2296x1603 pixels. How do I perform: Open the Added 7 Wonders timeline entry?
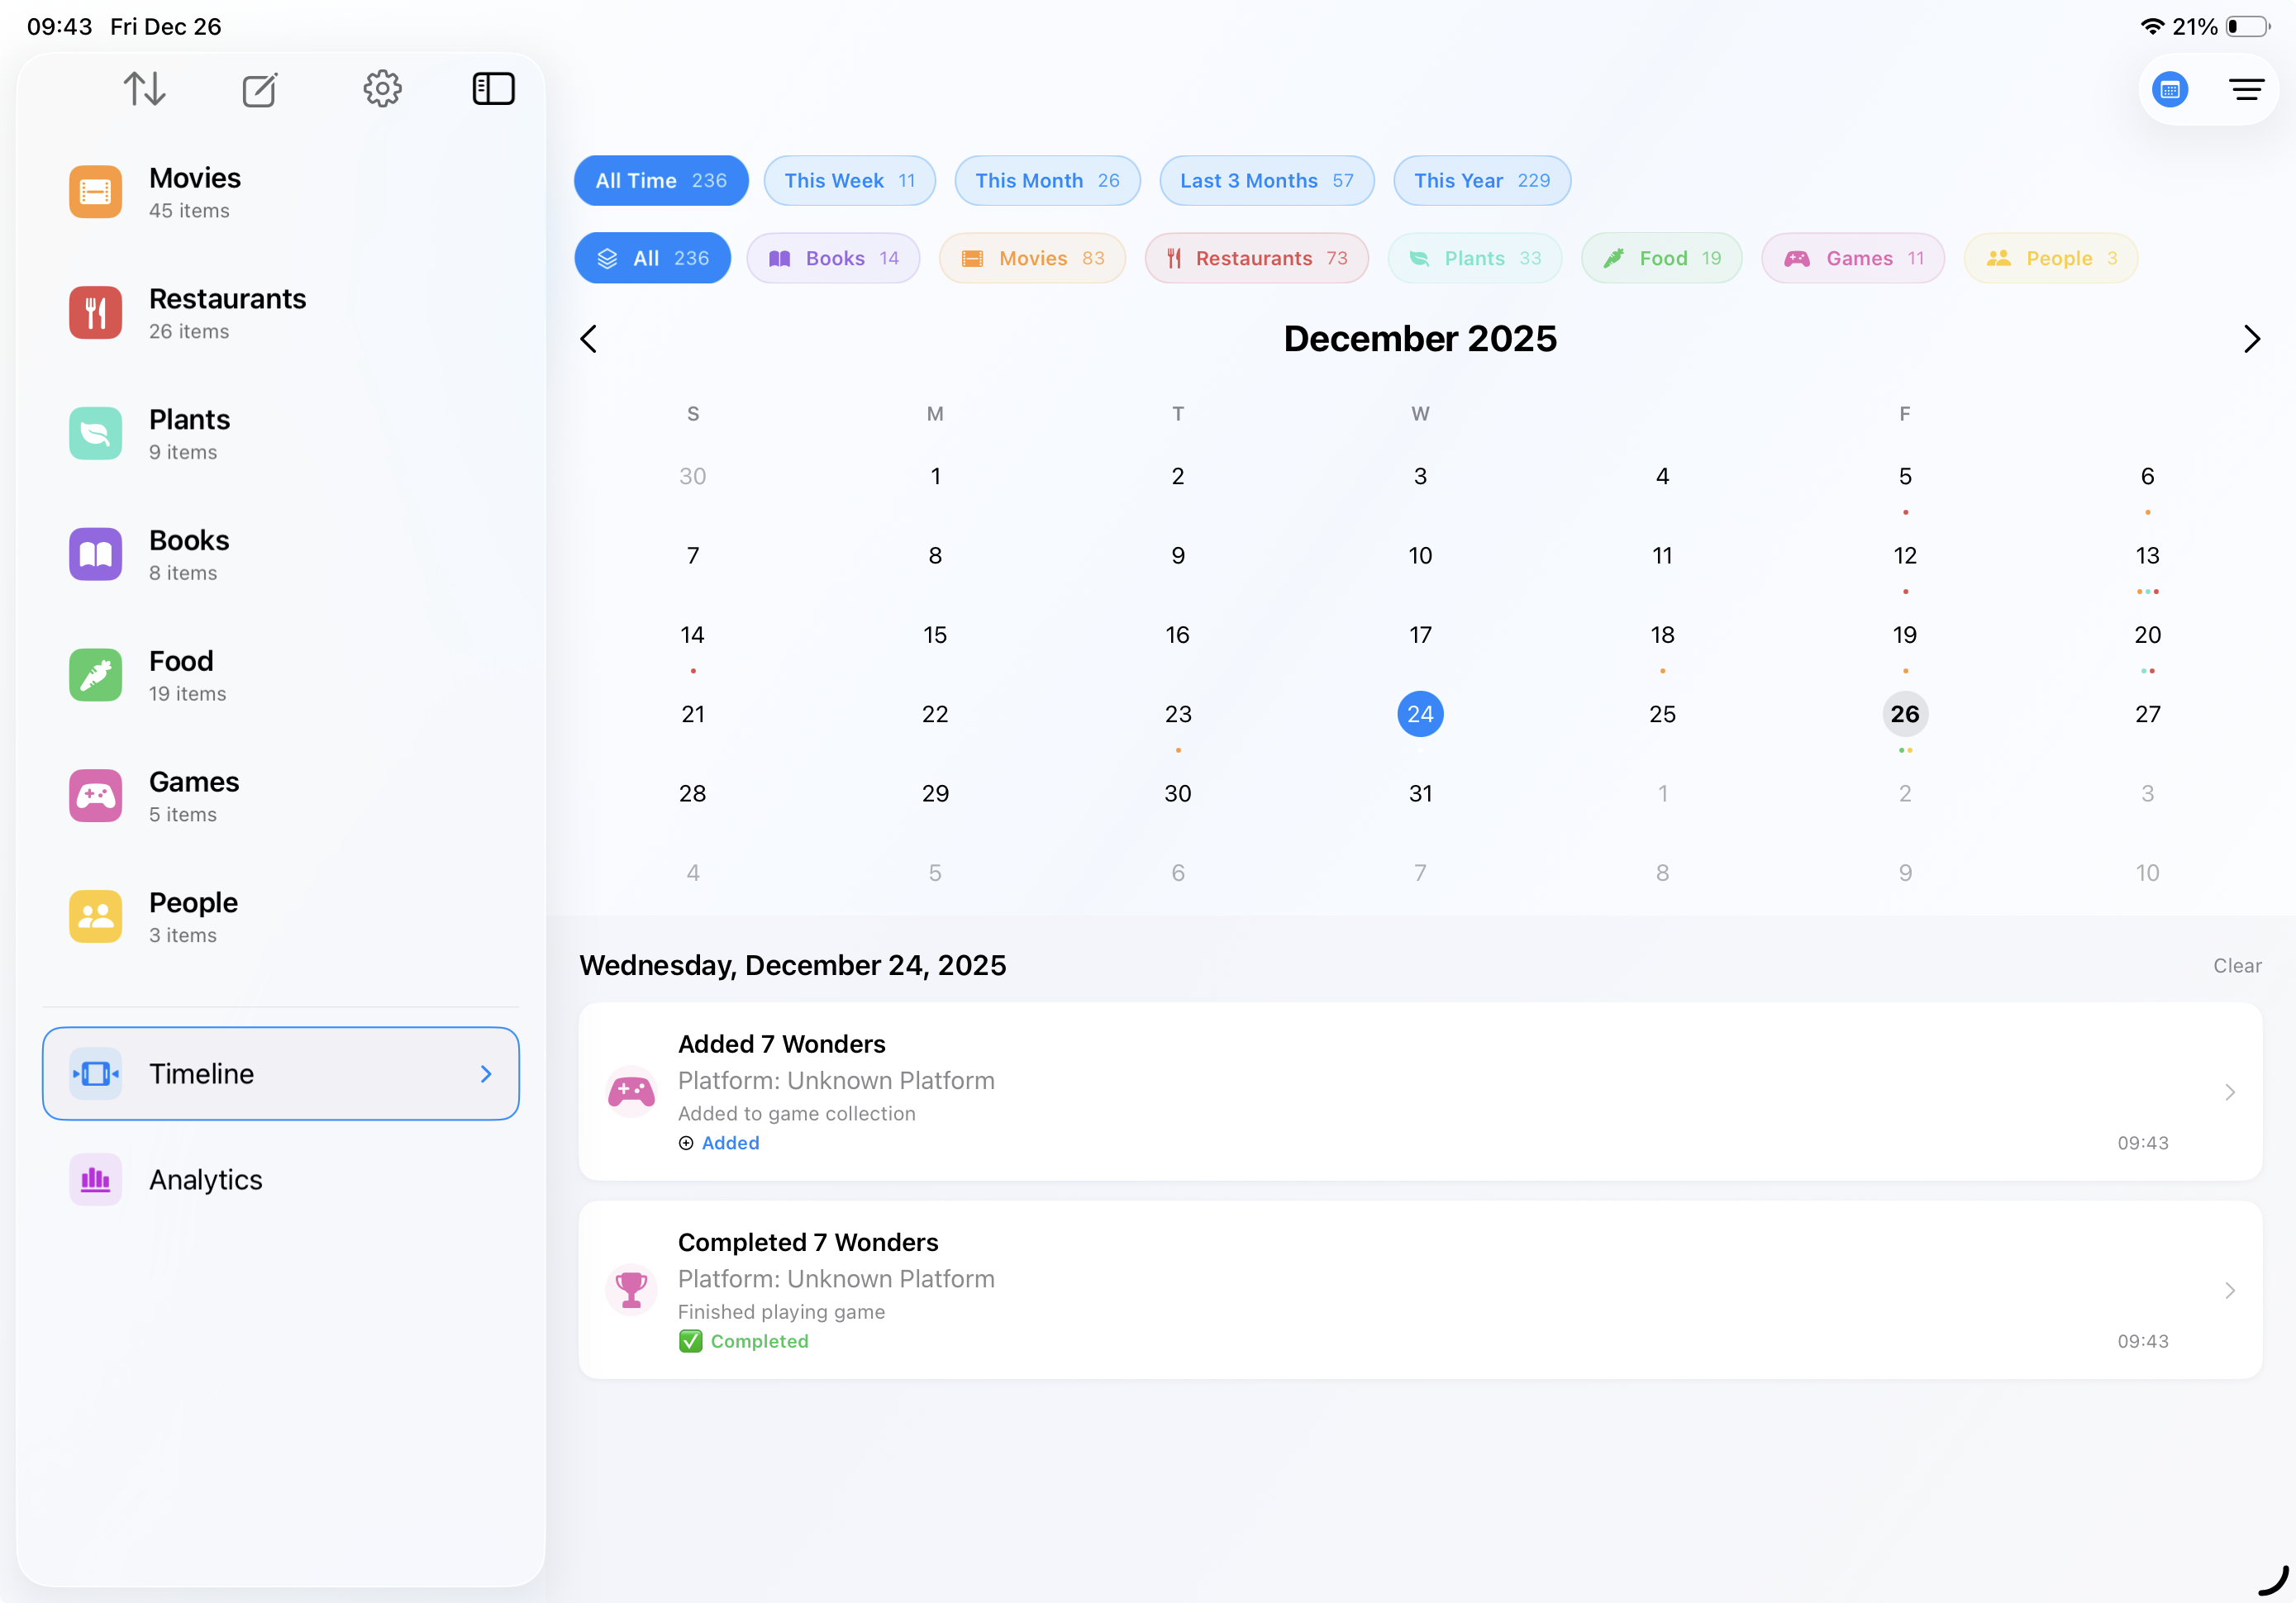[1420, 1092]
